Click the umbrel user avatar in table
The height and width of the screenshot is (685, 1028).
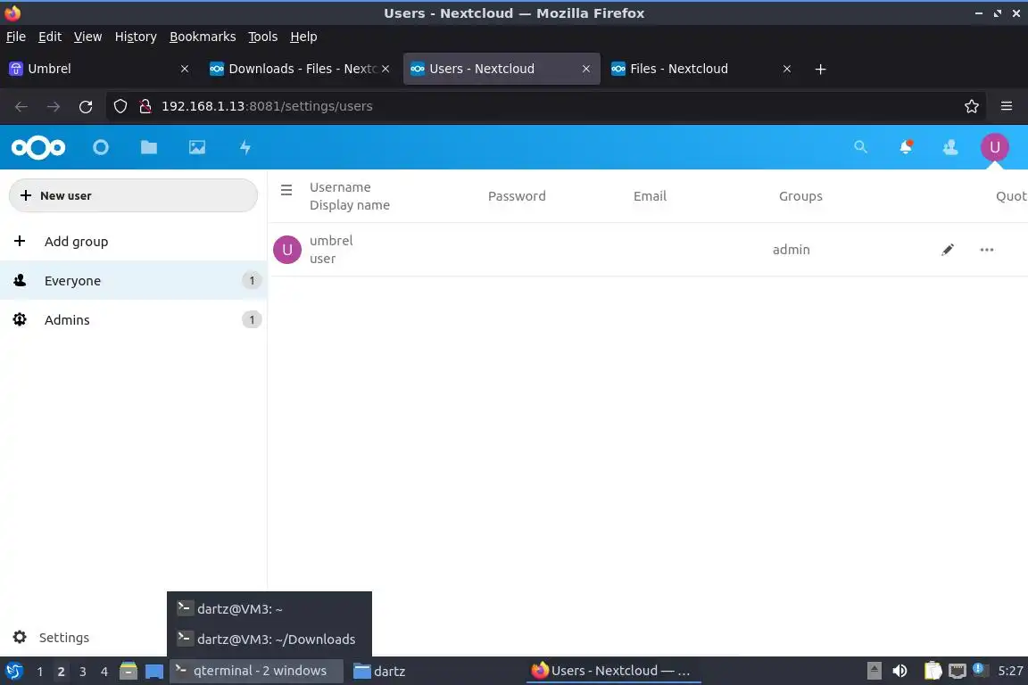pyautogui.click(x=287, y=250)
